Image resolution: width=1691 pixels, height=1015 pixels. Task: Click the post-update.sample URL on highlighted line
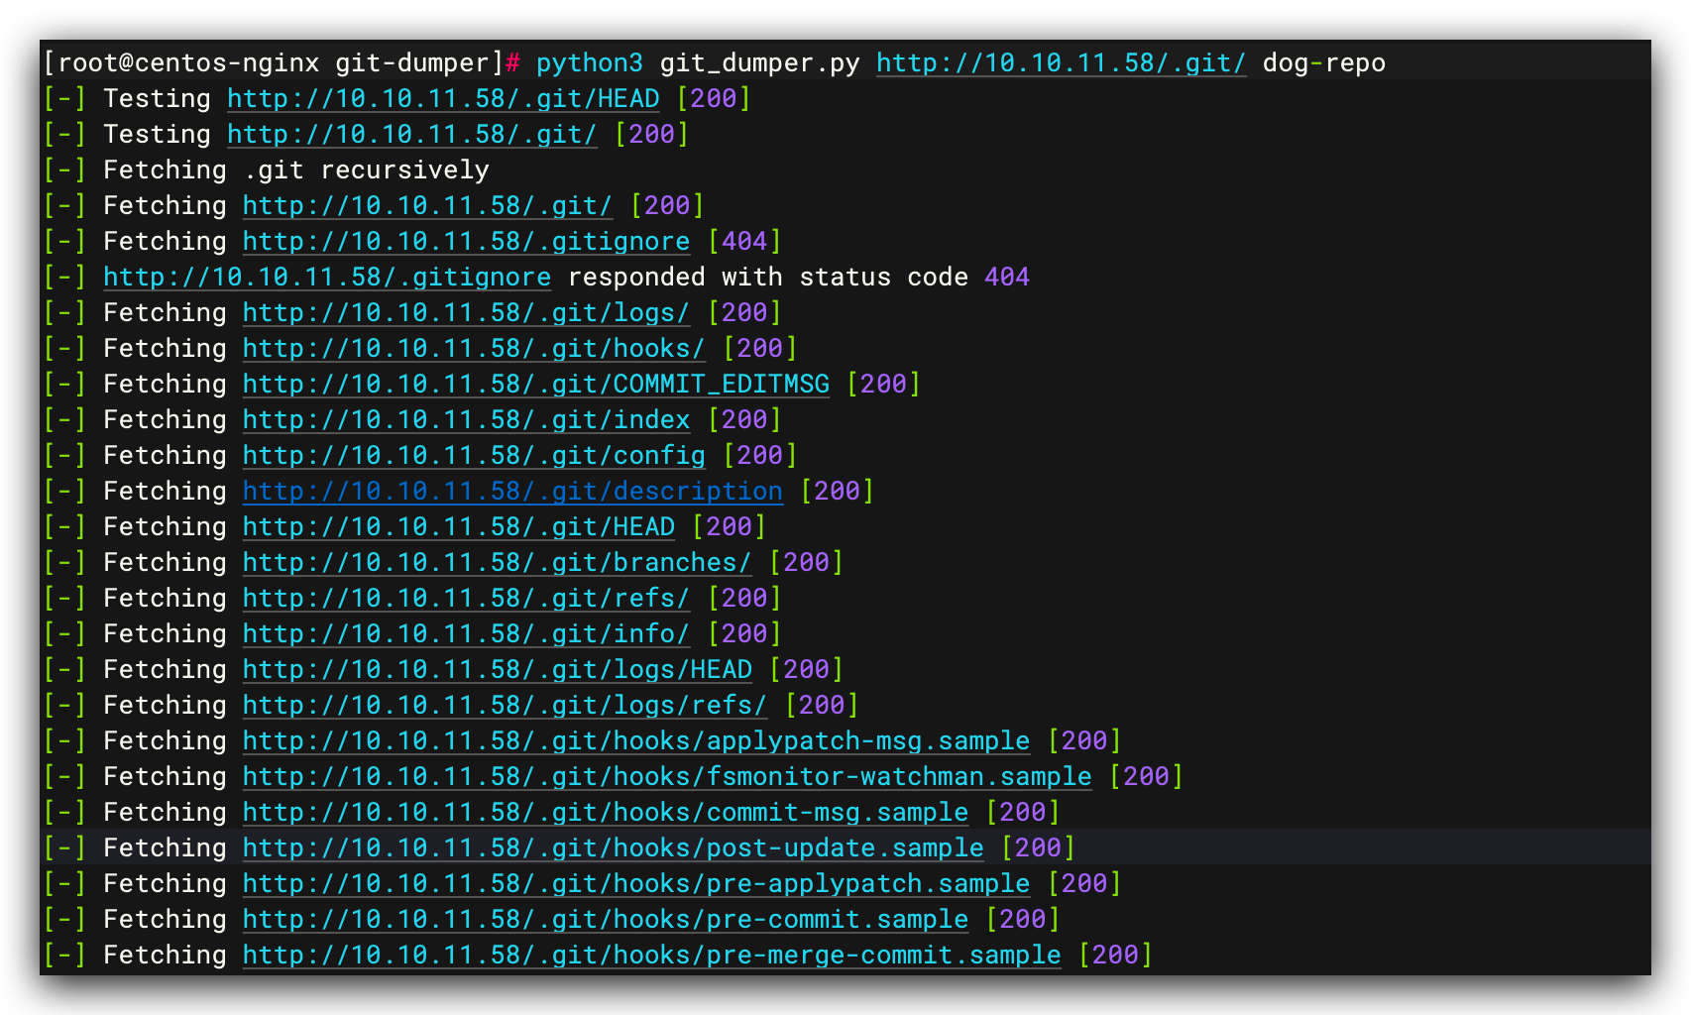pyautogui.click(x=612, y=847)
